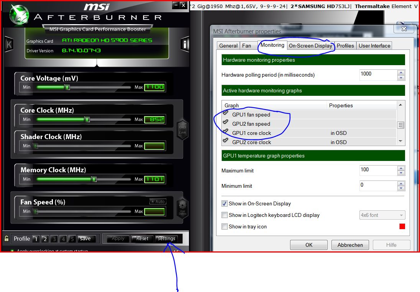Click the graph list scrollbar thumb
The image size is (420, 292).
[x=400, y=125]
